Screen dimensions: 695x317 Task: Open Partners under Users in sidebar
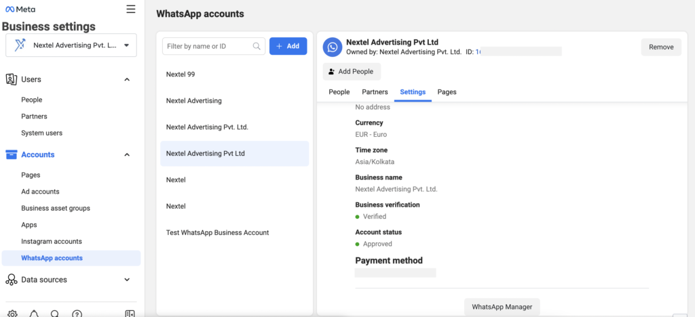[34, 117]
